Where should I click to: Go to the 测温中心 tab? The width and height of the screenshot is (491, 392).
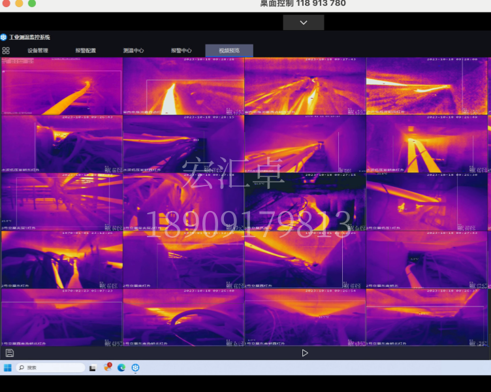(x=133, y=50)
